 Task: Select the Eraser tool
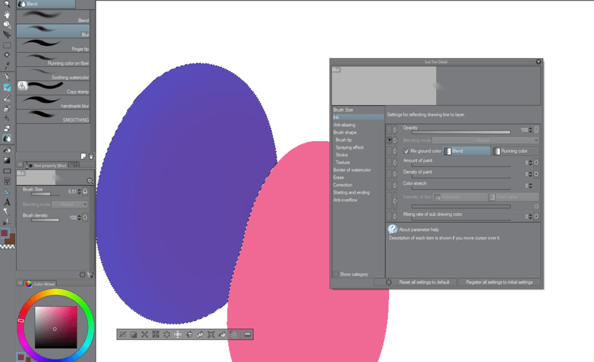pos(7,128)
